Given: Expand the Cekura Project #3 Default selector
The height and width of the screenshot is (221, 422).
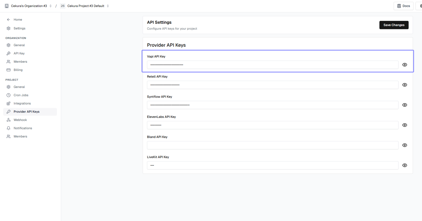Looking at the screenshot, I should pyautogui.click(x=88, y=6).
